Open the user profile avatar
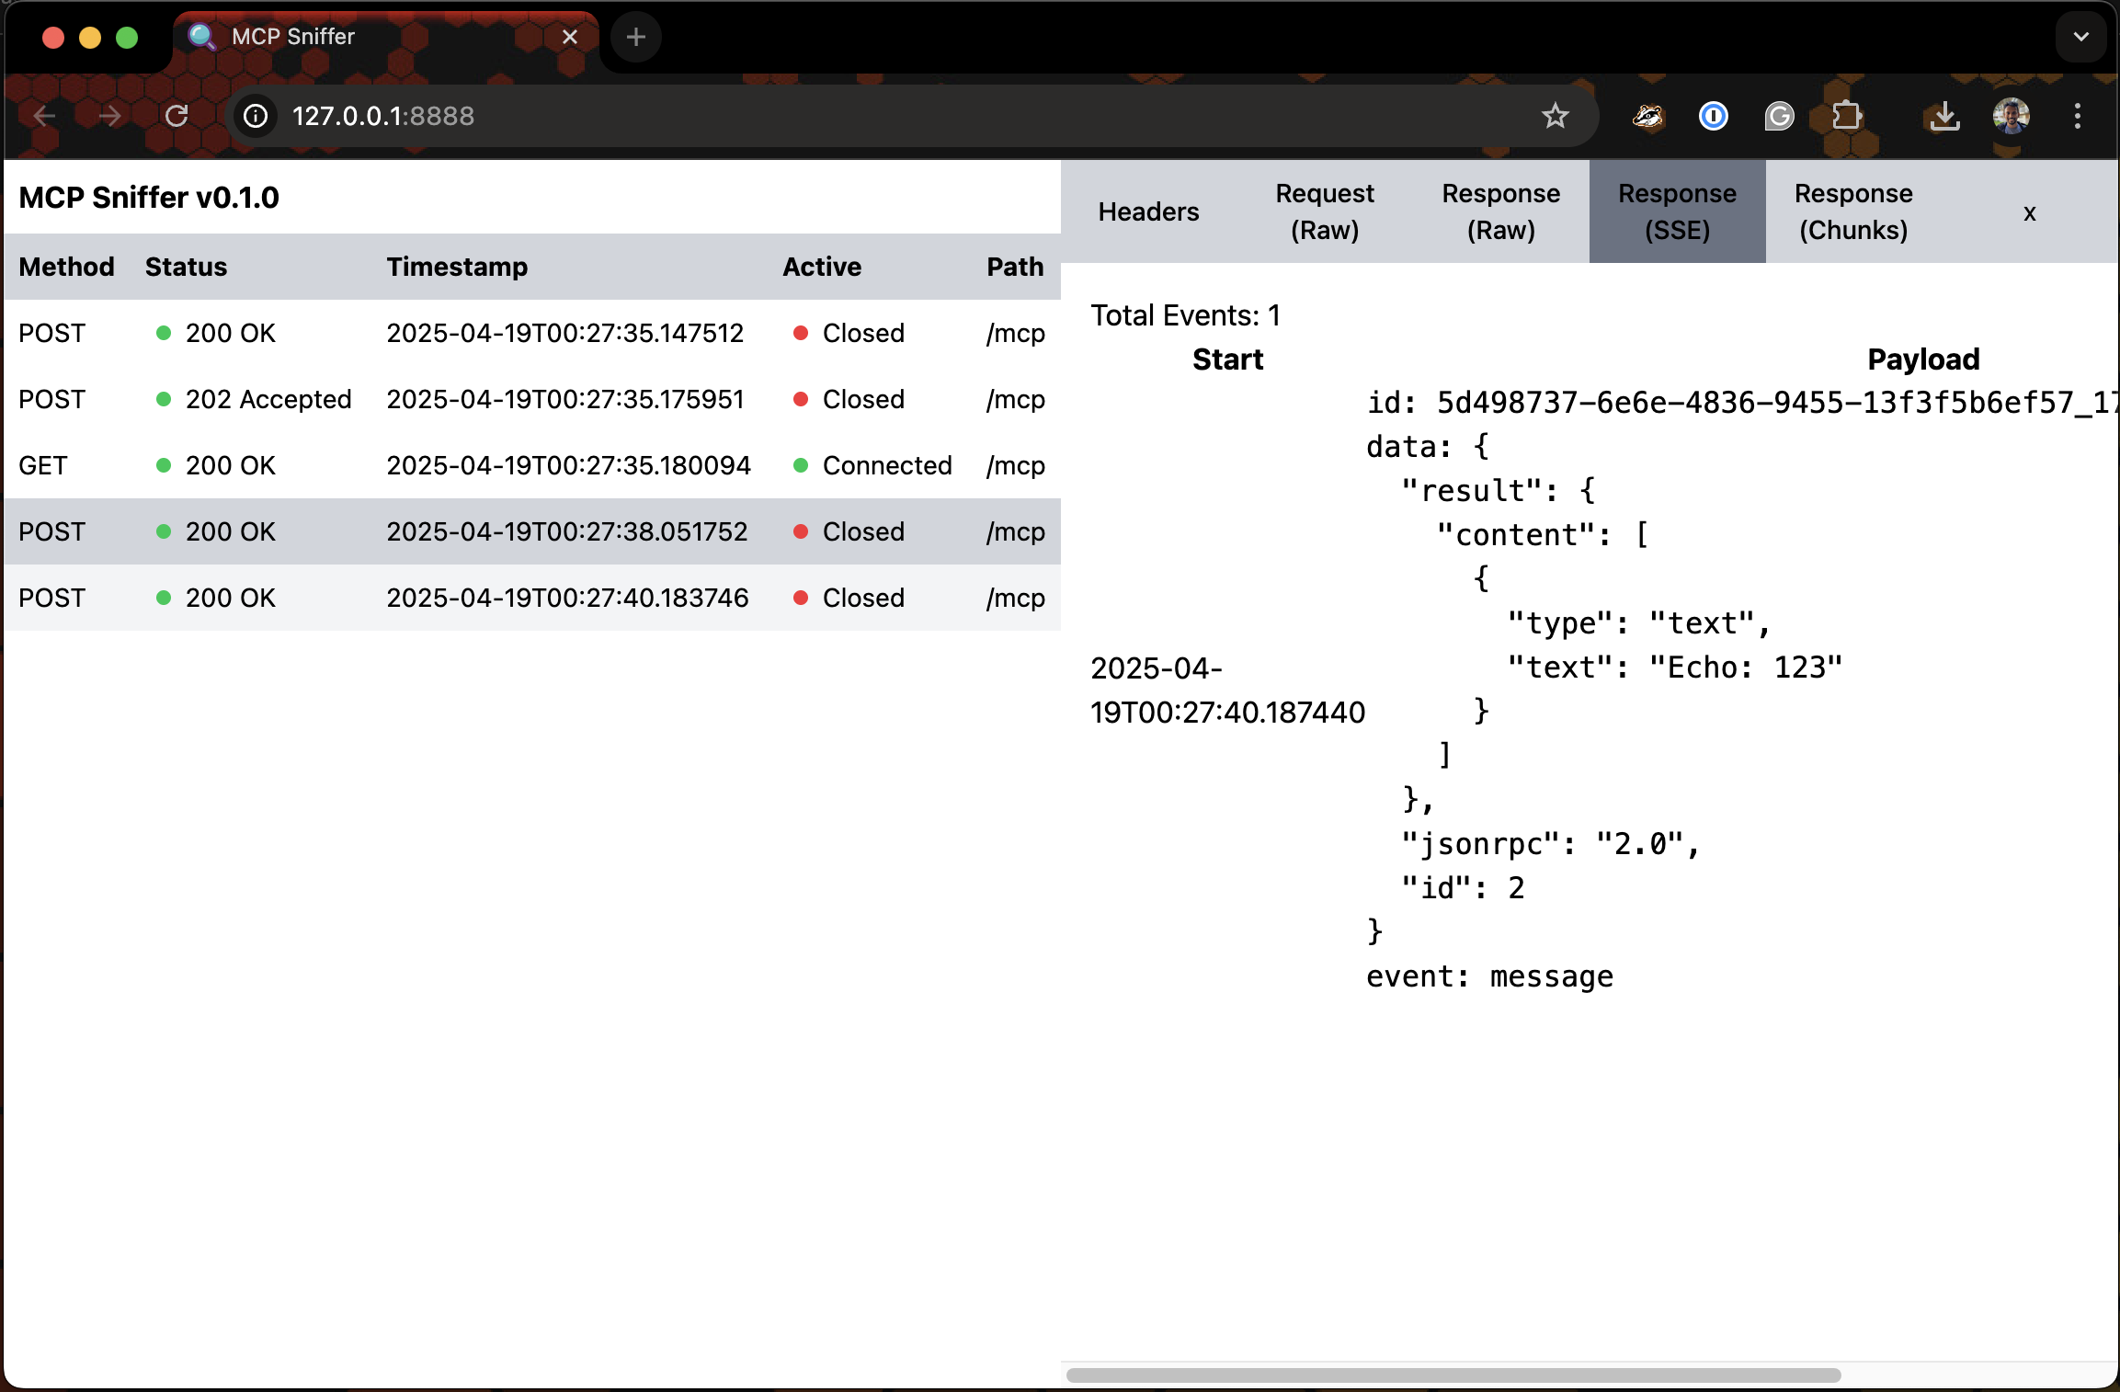Viewport: 2120px width, 1392px height. click(2011, 116)
